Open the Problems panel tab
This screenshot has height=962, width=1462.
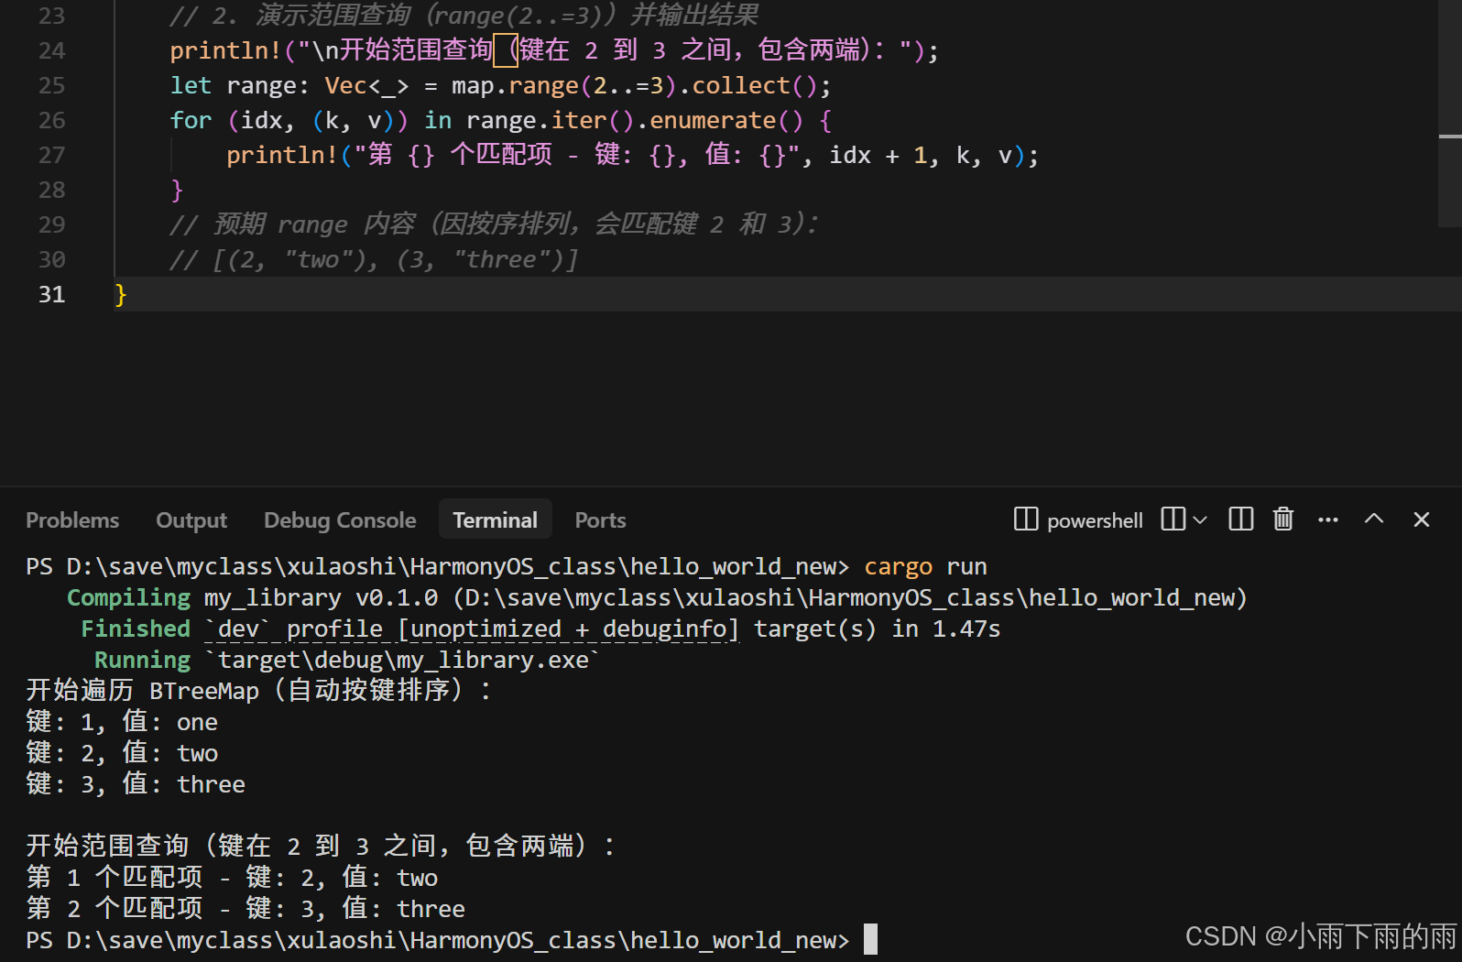point(72,520)
